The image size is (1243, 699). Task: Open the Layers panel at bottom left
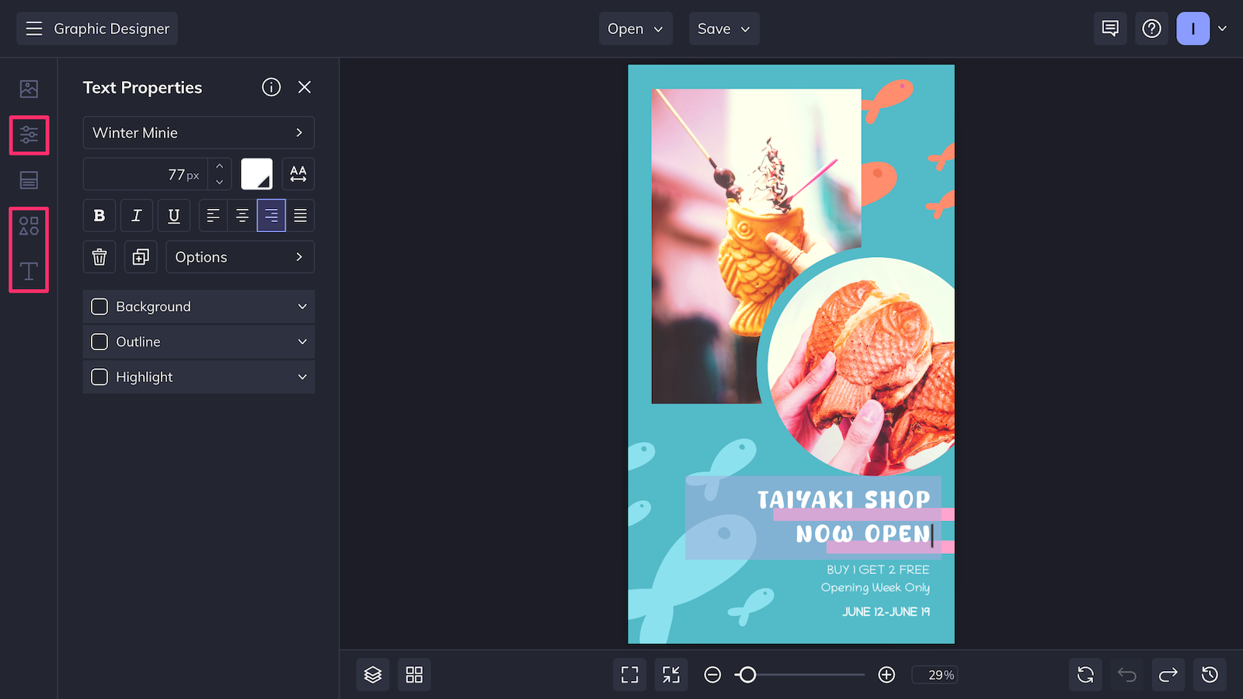click(373, 674)
